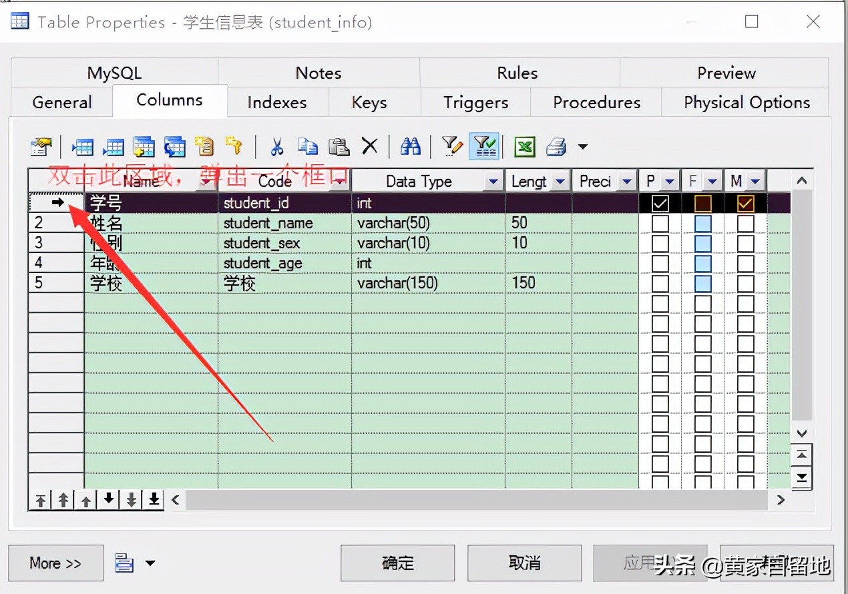This screenshot has height=594, width=848.
Task: Export columns to Excel via green icon
Action: tap(524, 146)
